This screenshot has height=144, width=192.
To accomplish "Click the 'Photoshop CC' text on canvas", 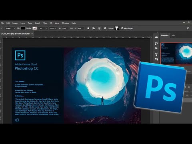I will click(x=26, y=68).
